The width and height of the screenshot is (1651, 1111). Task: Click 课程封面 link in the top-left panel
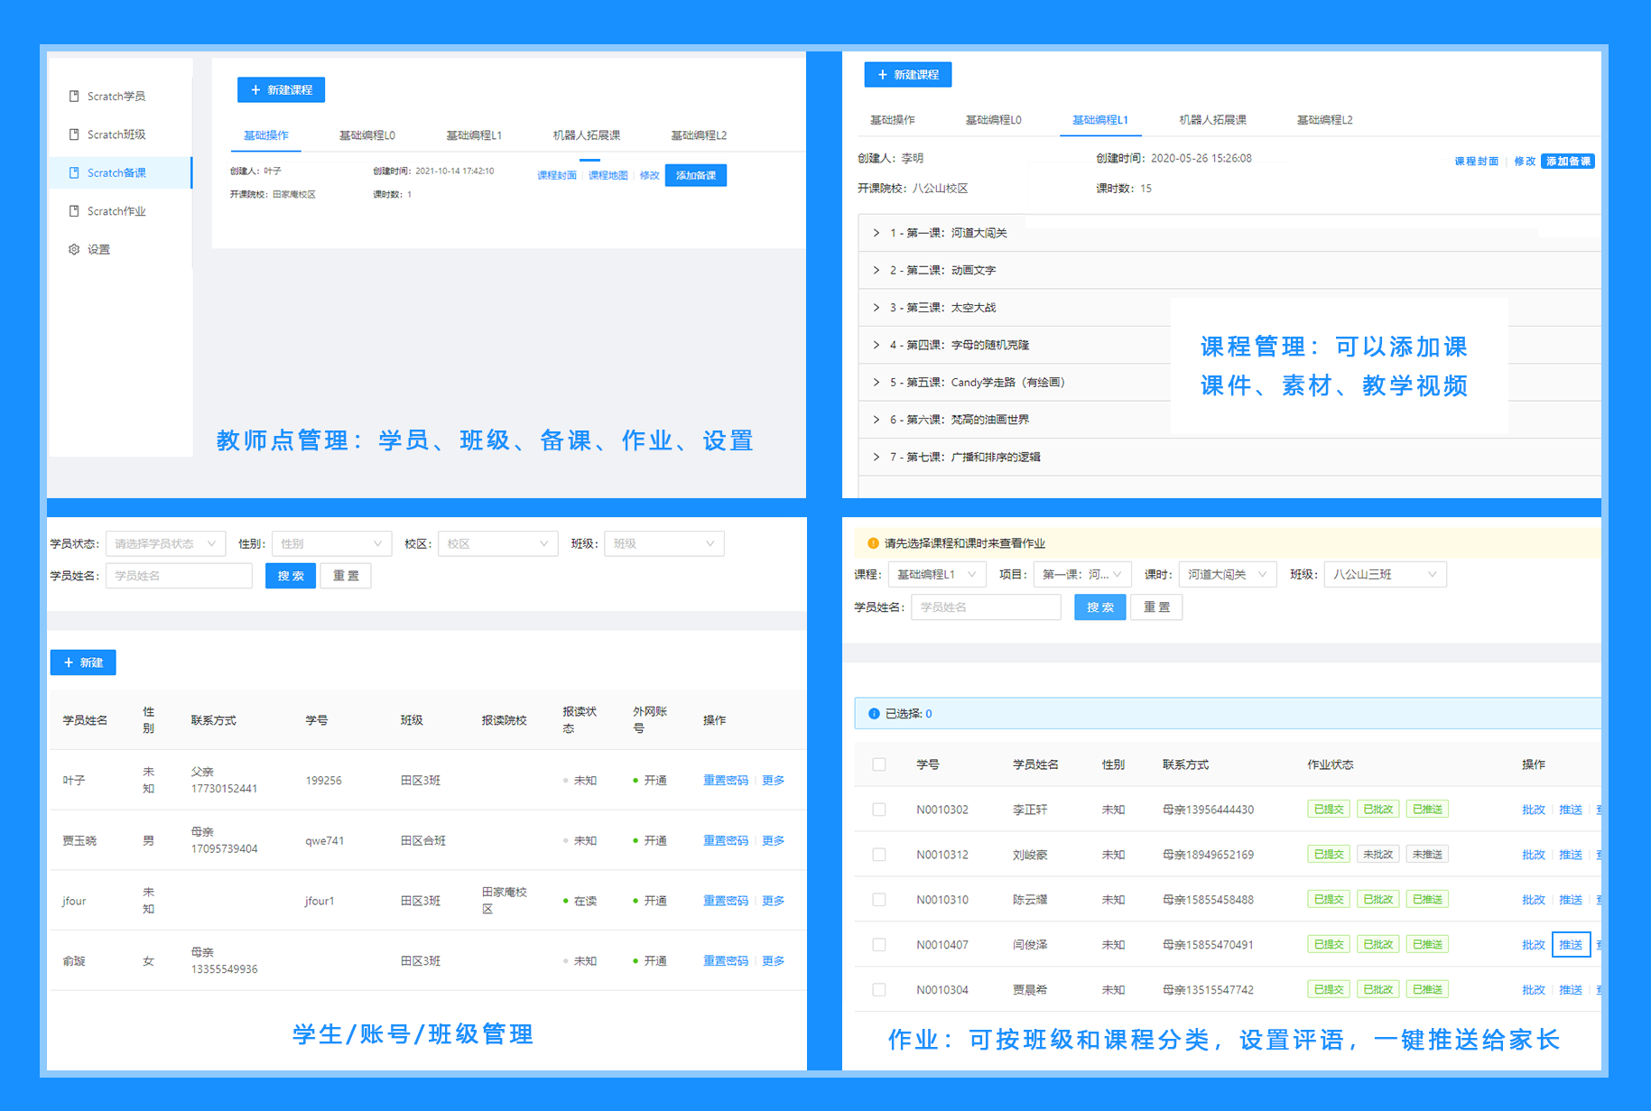pyautogui.click(x=557, y=176)
